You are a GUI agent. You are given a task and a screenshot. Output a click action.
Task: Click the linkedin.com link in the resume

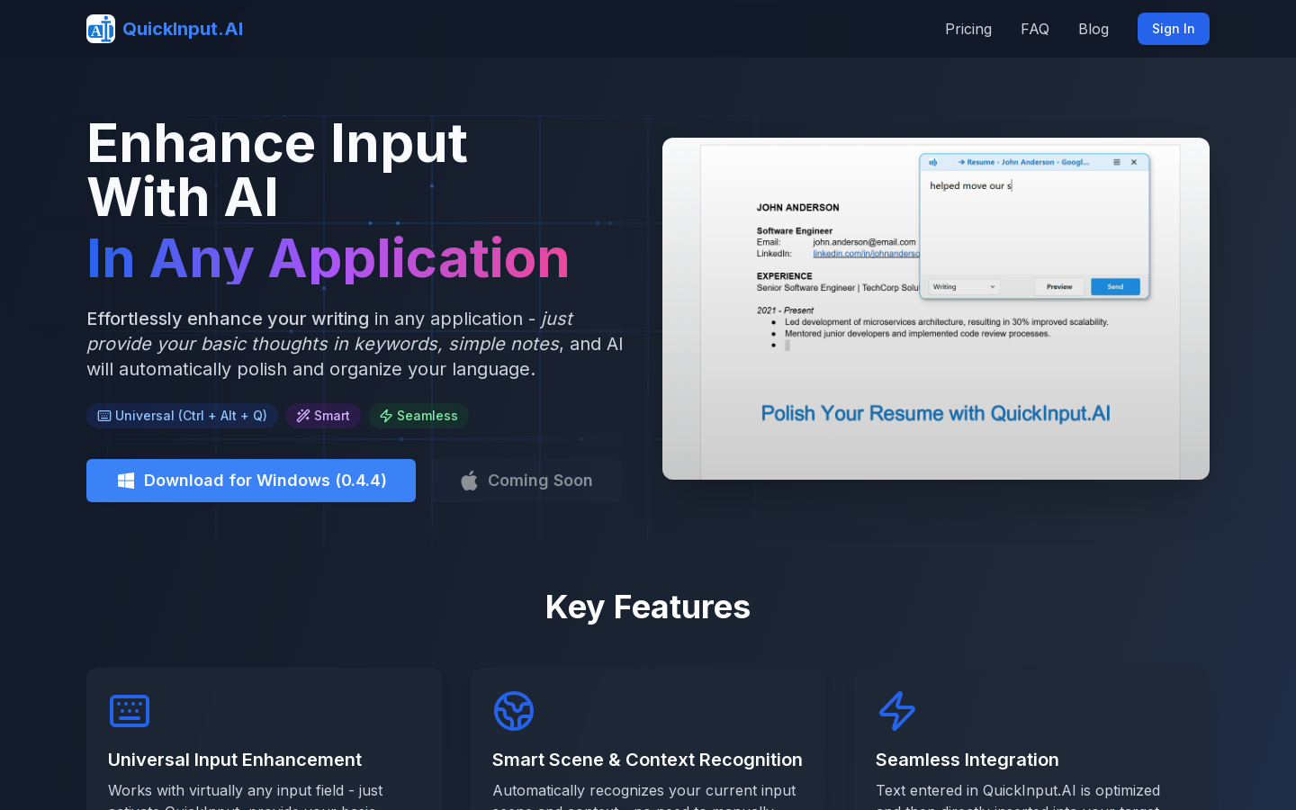pos(866,254)
